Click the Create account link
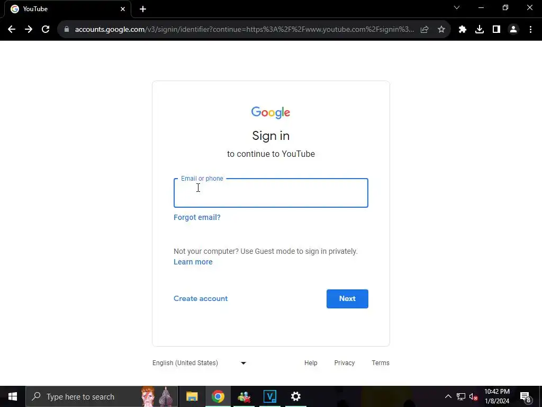Viewport: 542px width, 407px height. 201,298
